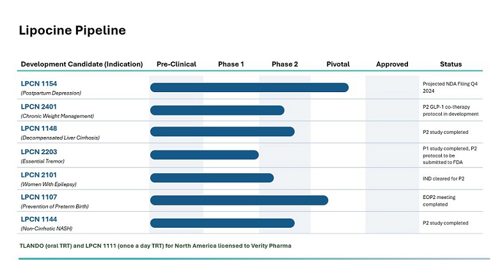Click the Approved column header
This screenshot has height=261, width=502.
click(392, 64)
